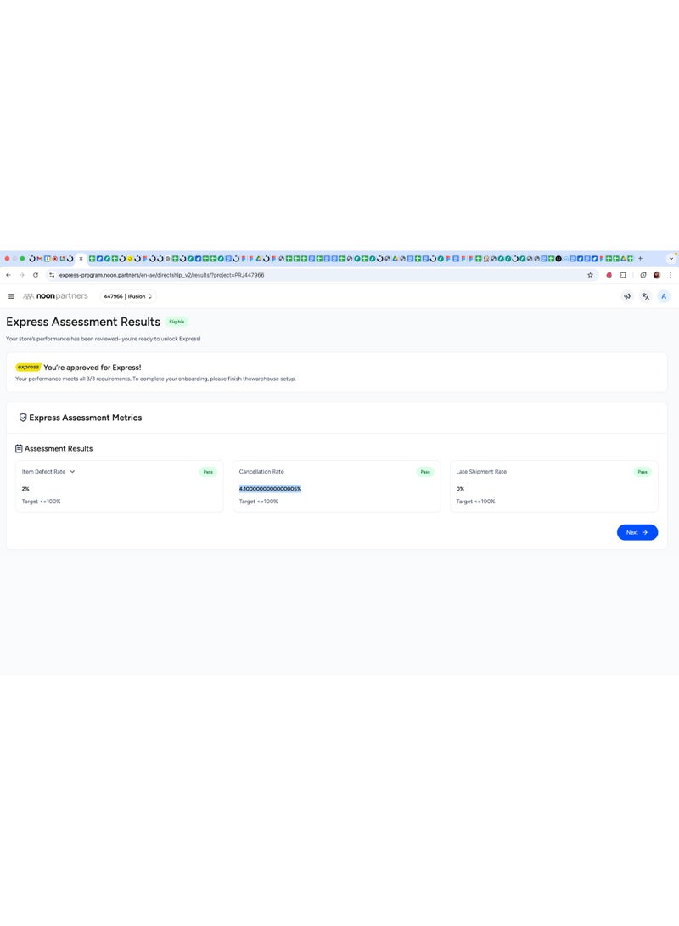
Task: View site information icon in address bar
Action: tap(52, 275)
